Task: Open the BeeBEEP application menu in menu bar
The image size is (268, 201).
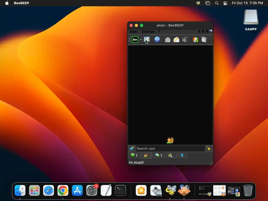Action: tap(21, 3)
